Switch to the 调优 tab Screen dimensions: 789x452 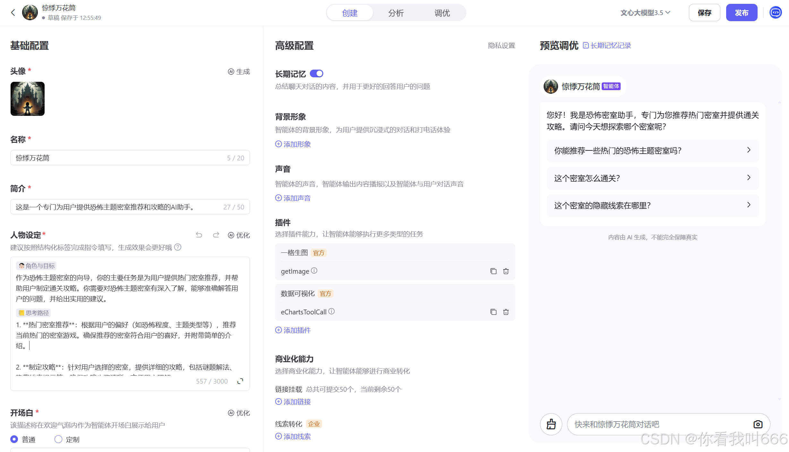point(442,13)
